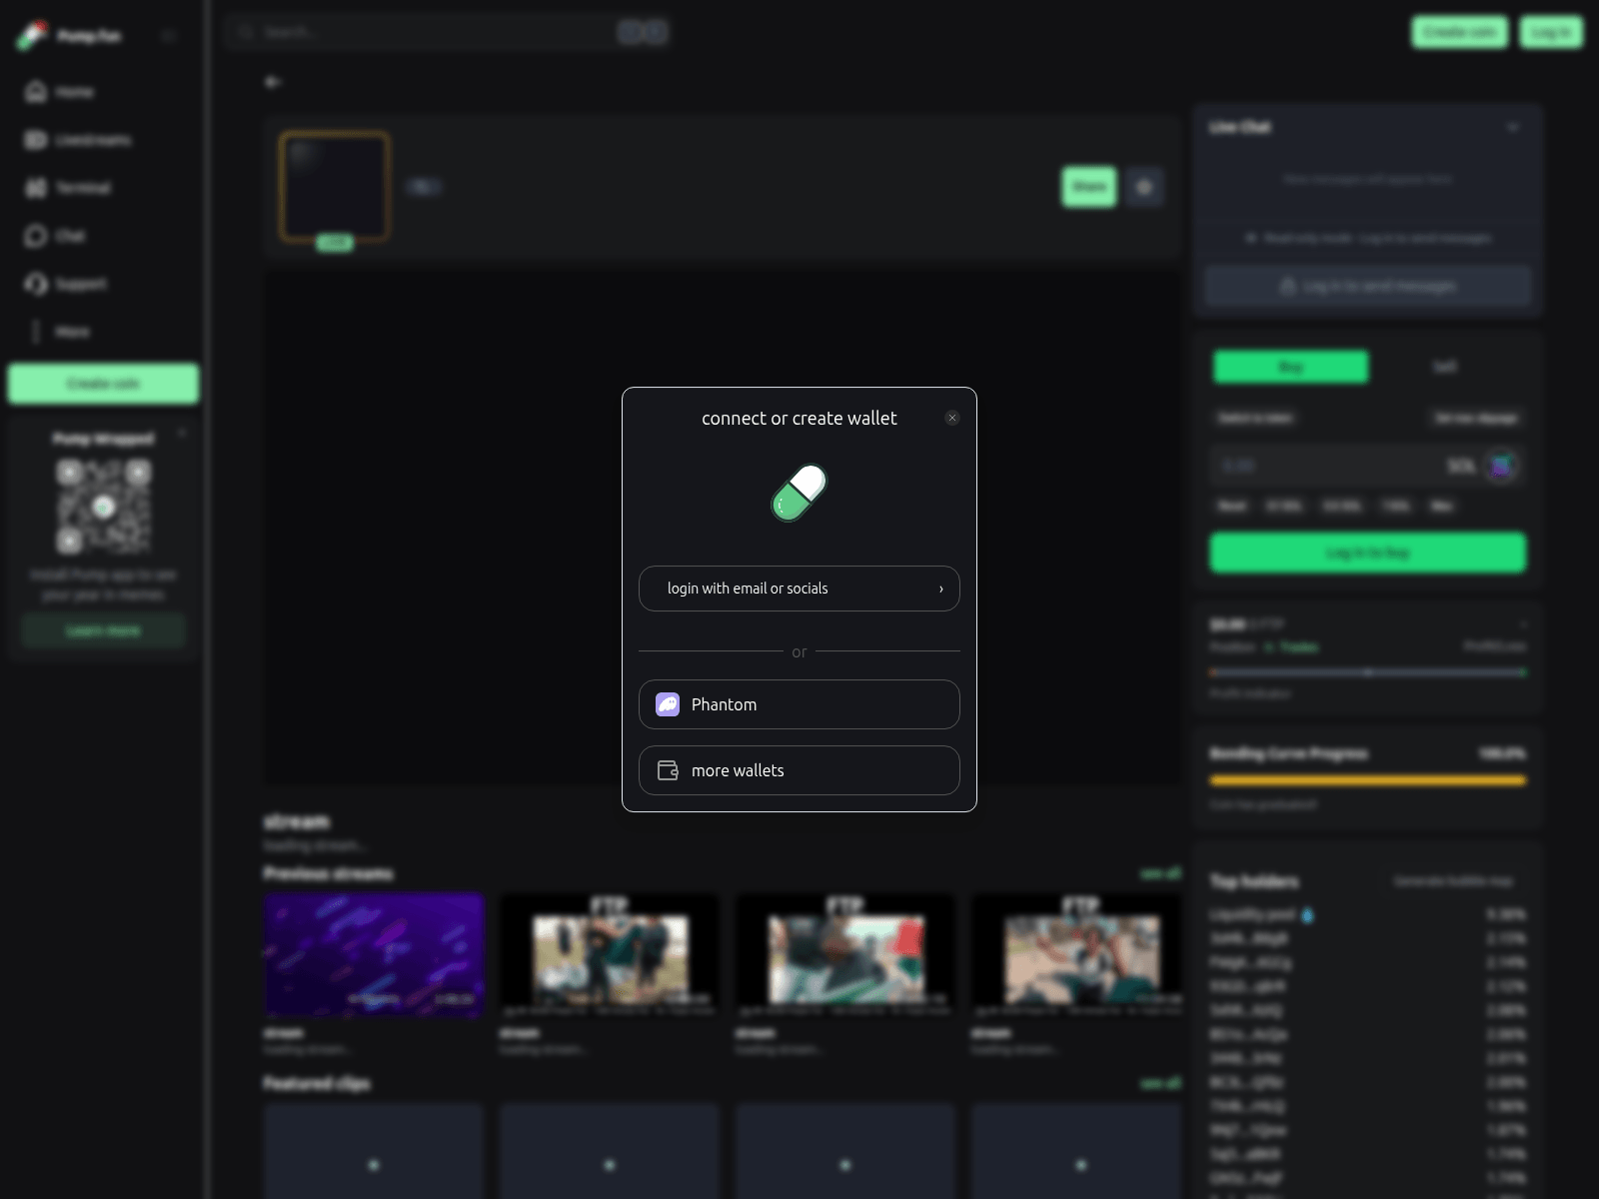Click the green Create coin sidebar button
This screenshot has height=1199, width=1599.
[103, 383]
